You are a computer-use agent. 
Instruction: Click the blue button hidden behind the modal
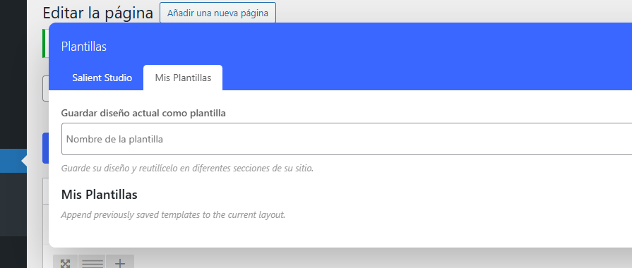tap(45, 148)
